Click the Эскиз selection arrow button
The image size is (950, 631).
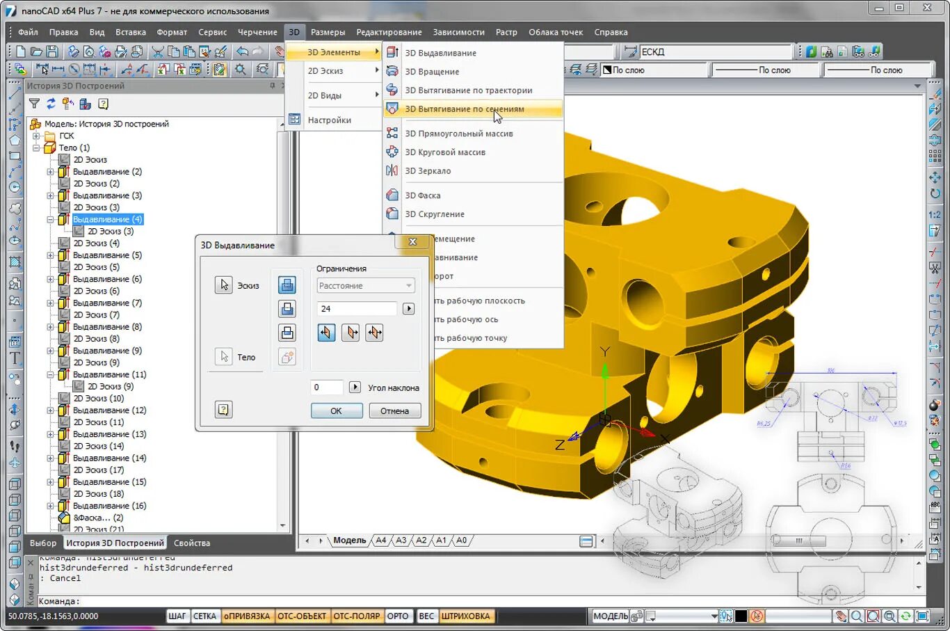point(223,285)
